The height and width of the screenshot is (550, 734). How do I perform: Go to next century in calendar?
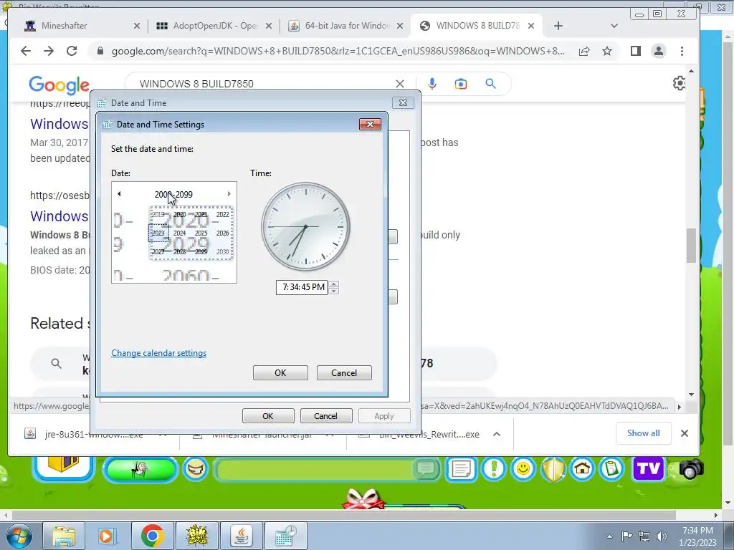[229, 194]
